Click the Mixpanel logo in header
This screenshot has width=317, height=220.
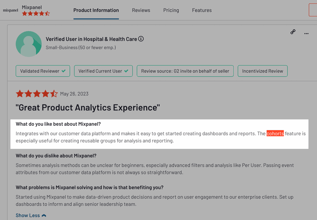(x=11, y=10)
